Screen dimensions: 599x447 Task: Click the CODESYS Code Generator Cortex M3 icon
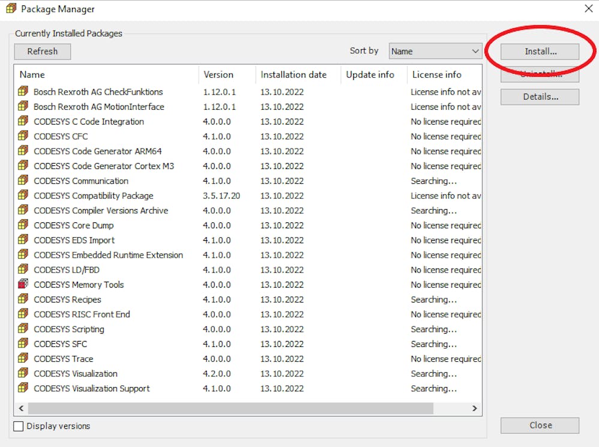click(x=23, y=165)
